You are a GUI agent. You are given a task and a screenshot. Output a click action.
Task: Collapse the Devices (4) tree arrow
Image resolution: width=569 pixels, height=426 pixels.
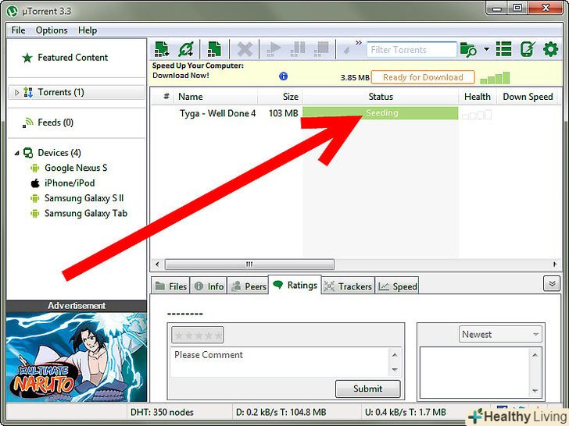pyautogui.click(x=16, y=153)
